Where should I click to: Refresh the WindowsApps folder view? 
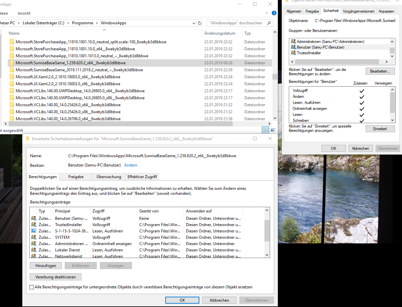200,23
